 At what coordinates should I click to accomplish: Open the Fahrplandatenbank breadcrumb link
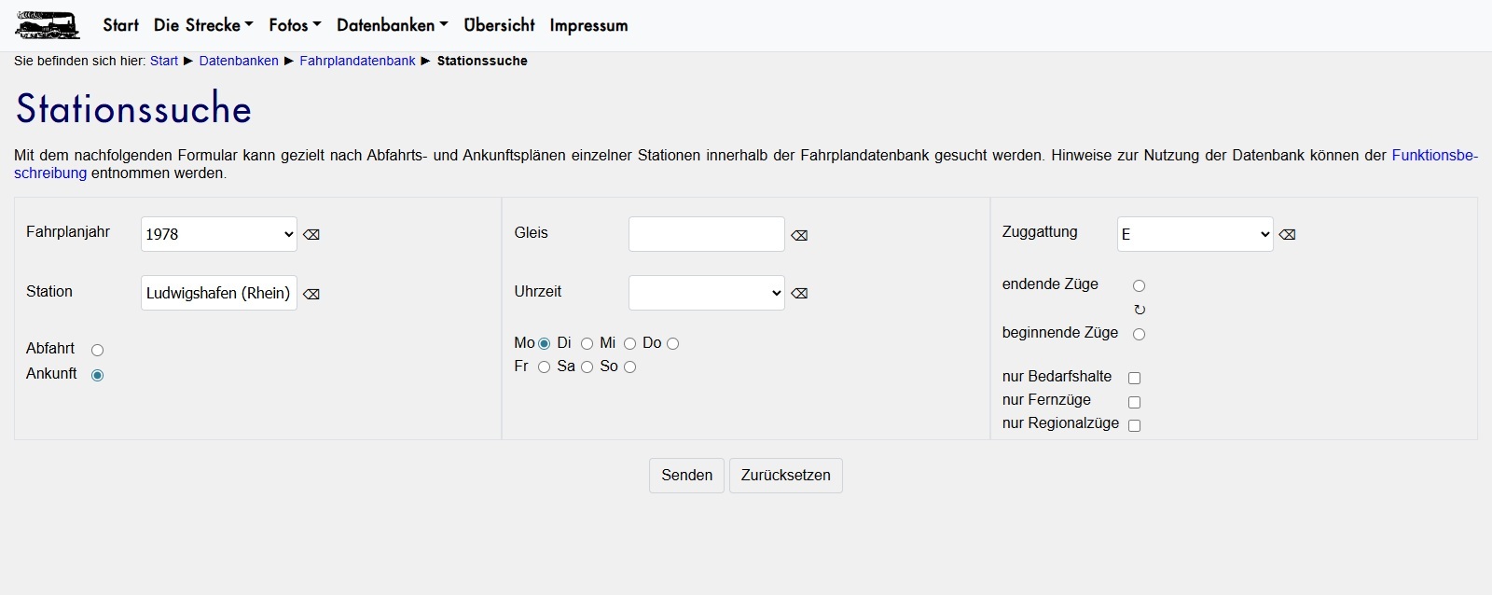point(357,61)
